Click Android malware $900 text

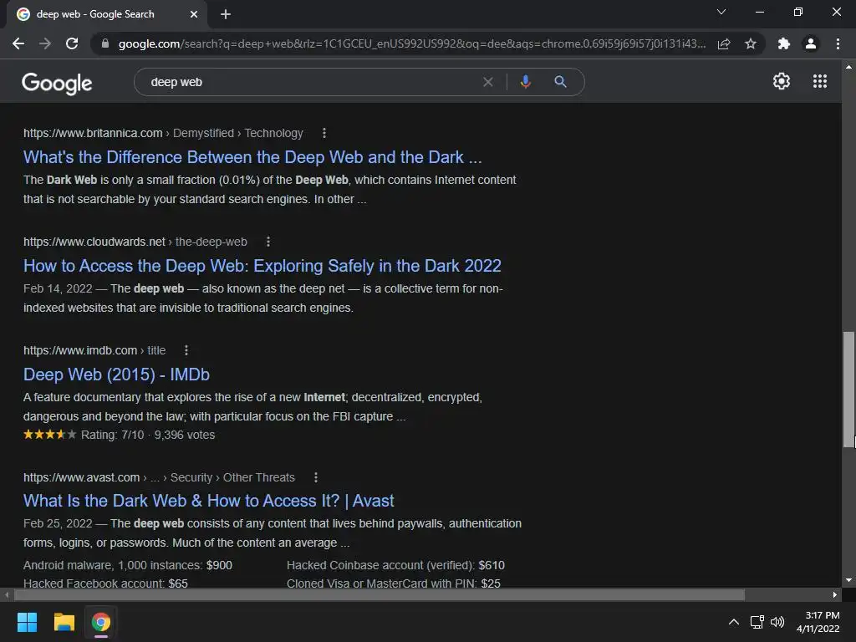128,565
